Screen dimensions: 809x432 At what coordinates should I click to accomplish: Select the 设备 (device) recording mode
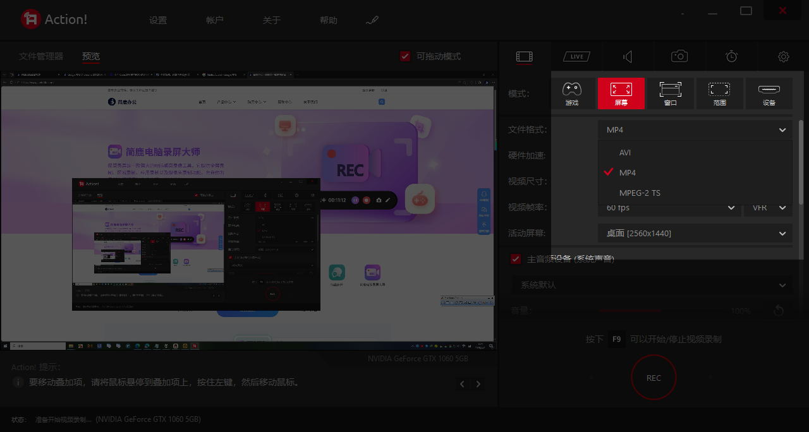click(x=769, y=93)
